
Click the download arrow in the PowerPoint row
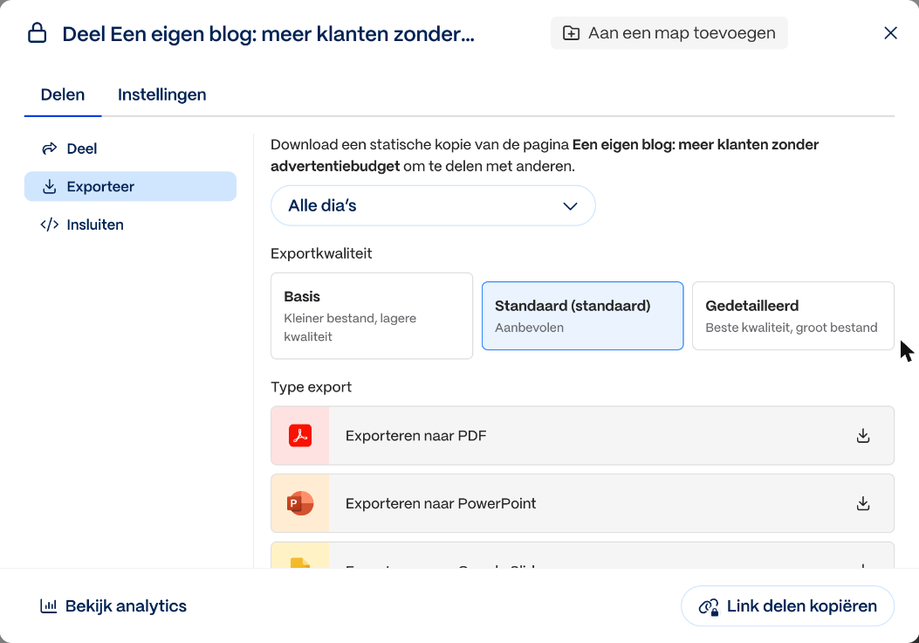point(863,503)
